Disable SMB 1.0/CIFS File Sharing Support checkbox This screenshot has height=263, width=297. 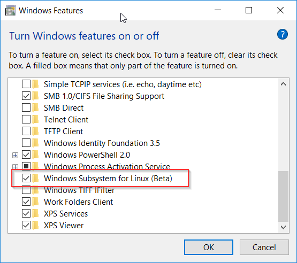click(x=26, y=96)
